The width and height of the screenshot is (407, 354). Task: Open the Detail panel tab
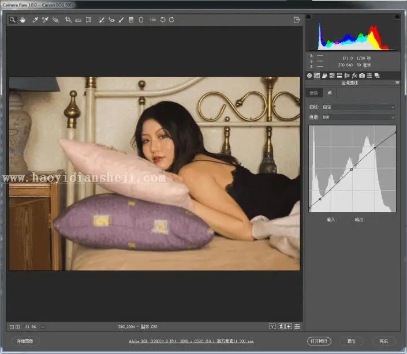[x=324, y=76]
